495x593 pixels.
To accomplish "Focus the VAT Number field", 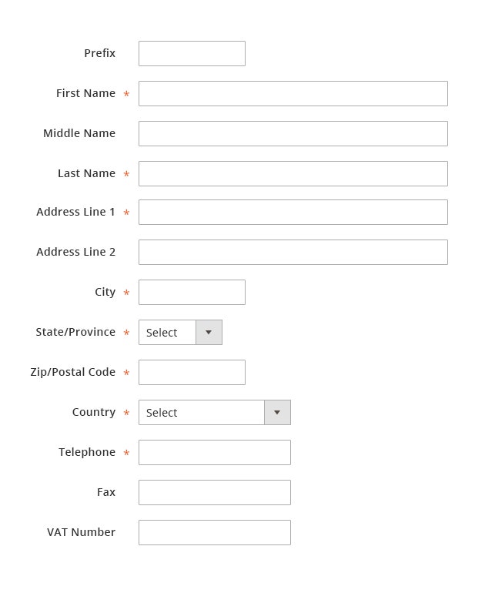I will 214,533.
